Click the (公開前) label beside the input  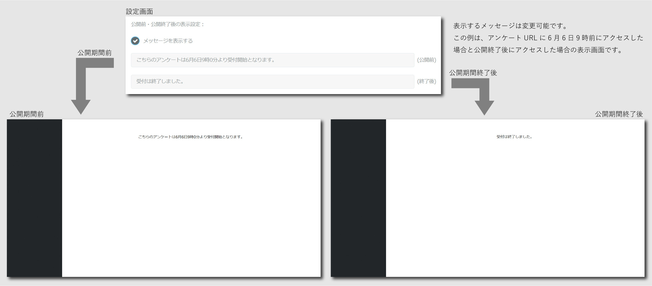[426, 60]
